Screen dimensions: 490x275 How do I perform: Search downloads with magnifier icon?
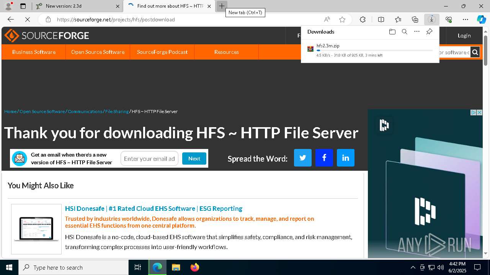tap(404, 32)
